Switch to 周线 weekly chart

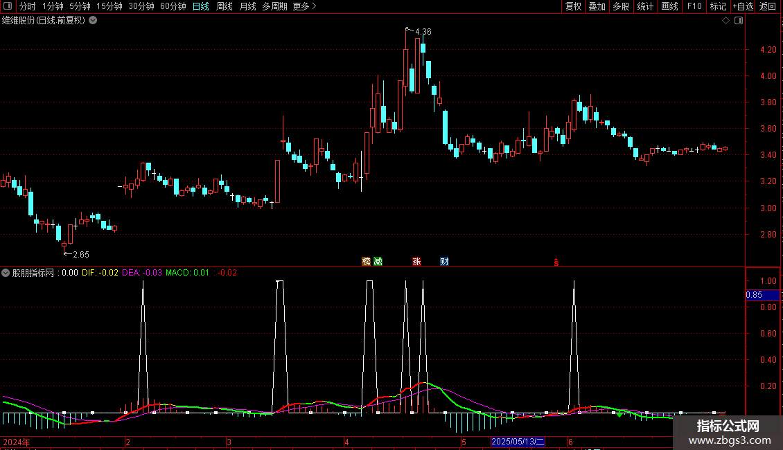point(225,6)
